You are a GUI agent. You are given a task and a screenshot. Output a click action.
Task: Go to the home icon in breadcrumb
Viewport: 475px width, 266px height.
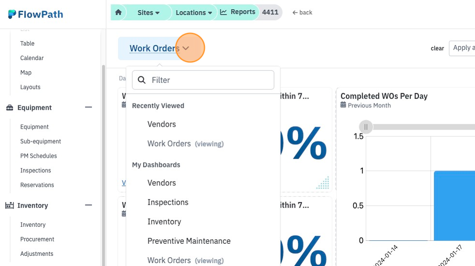tap(118, 13)
